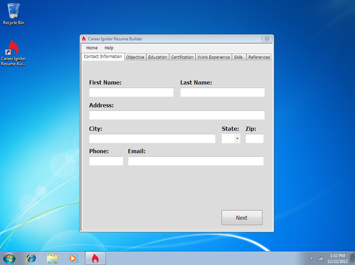Image resolution: width=355 pixels, height=265 pixels.
Task: Switch to the Education tab
Action: pos(157,57)
